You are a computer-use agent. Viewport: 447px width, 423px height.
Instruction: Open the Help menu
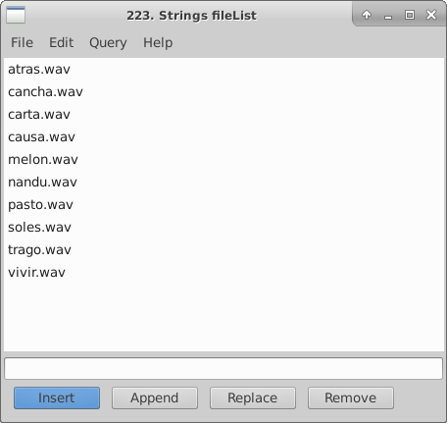(158, 42)
